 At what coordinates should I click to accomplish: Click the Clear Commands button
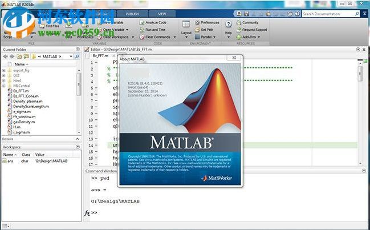(x=155, y=37)
